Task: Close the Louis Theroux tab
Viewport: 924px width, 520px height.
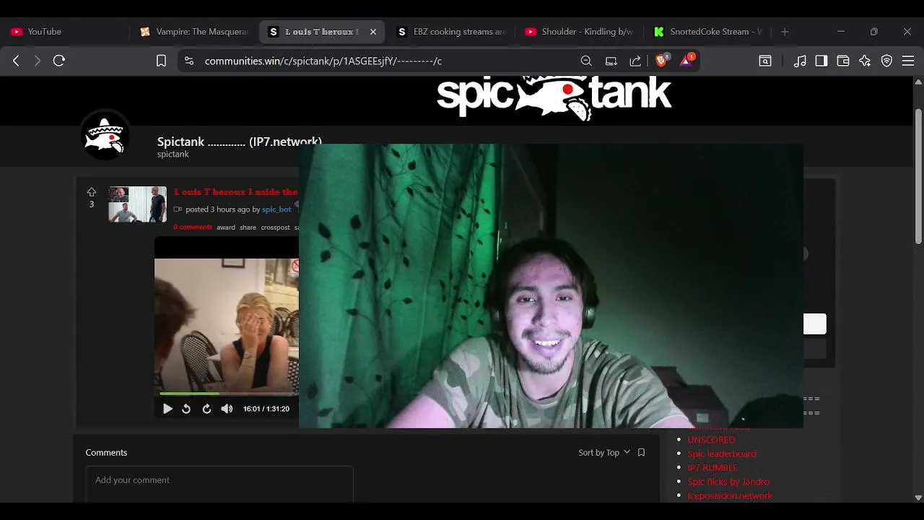Action: tap(373, 32)
